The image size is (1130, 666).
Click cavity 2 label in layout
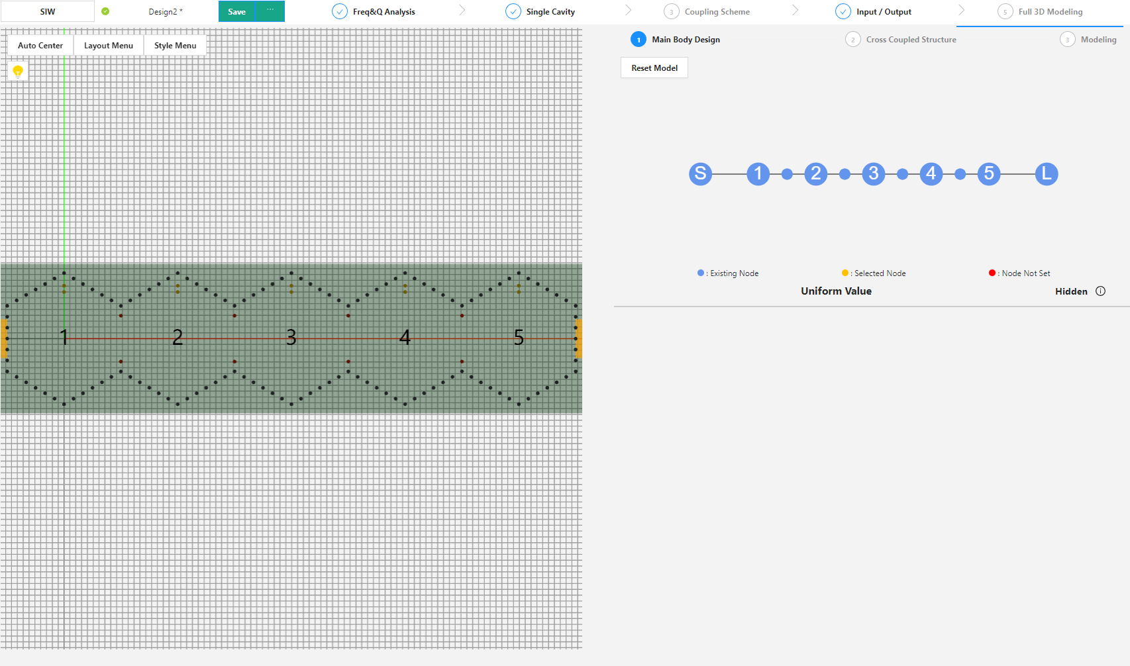tap(178, 338)
